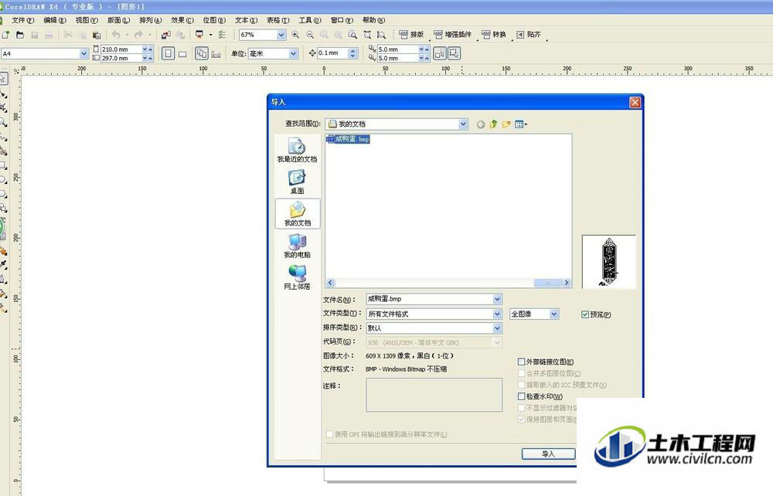This screenshot has width=773, height=496.
Task: Click the page width 210.0 mm field
Action: [121, 49]
